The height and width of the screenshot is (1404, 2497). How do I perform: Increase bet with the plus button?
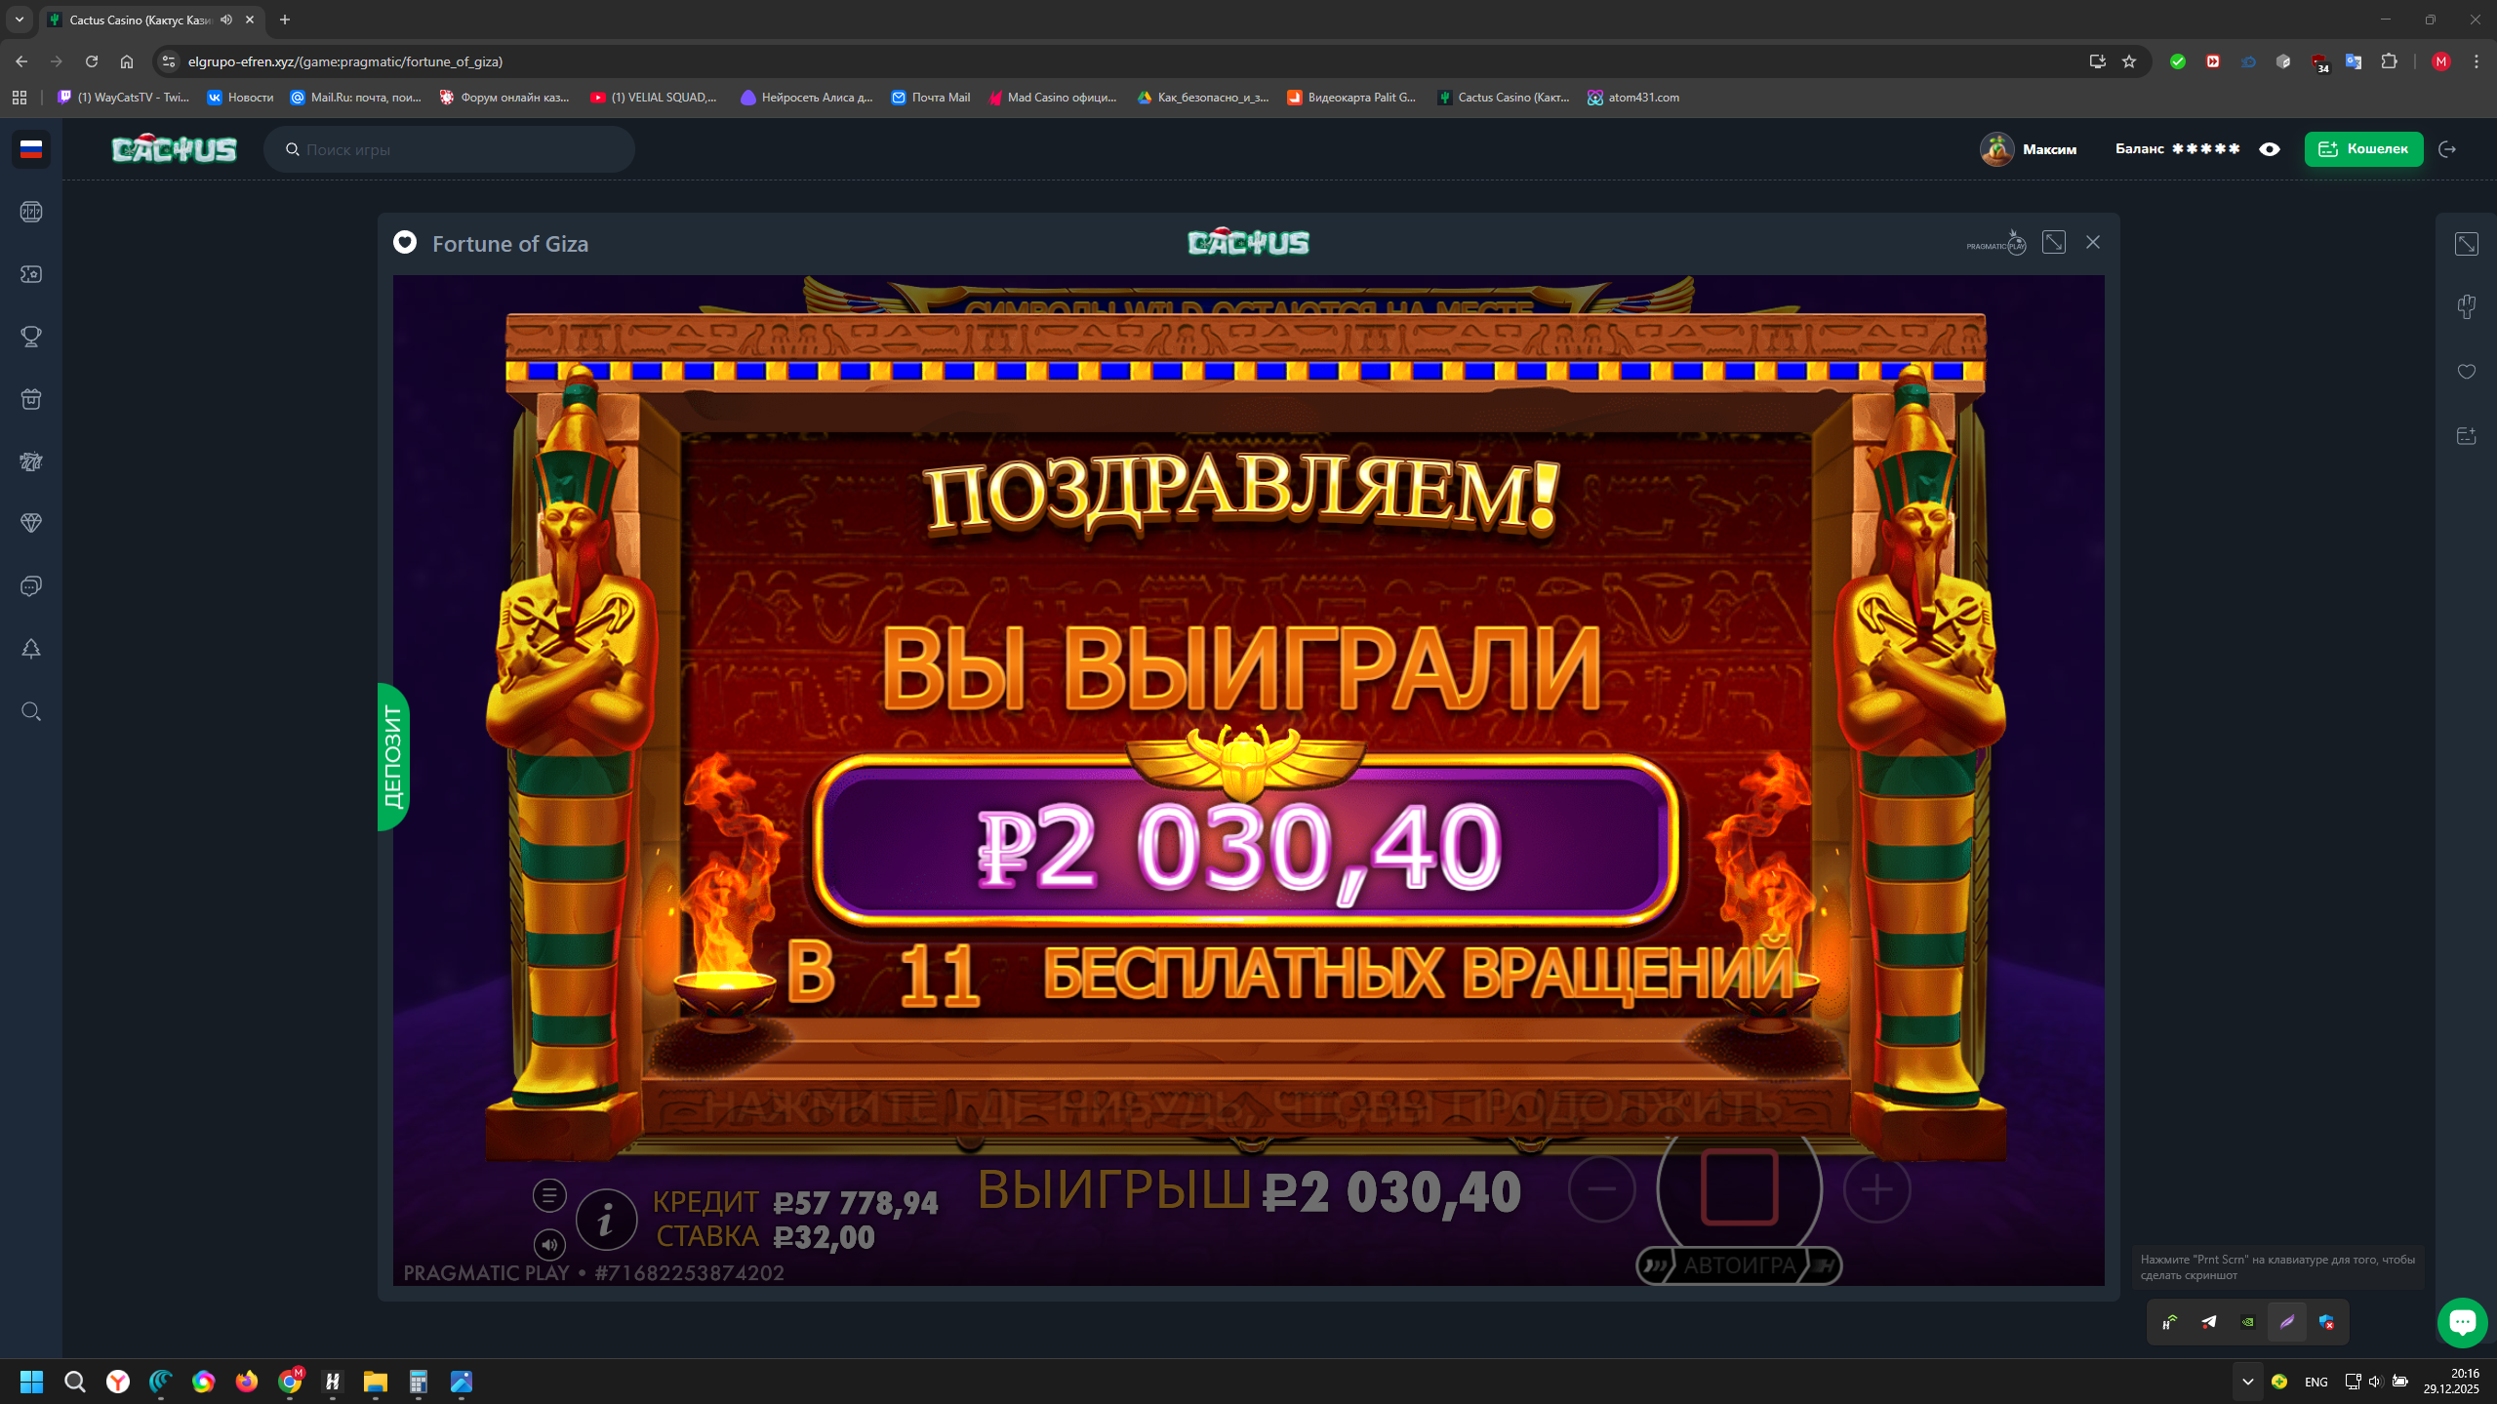click(x=1876, y=1189)
